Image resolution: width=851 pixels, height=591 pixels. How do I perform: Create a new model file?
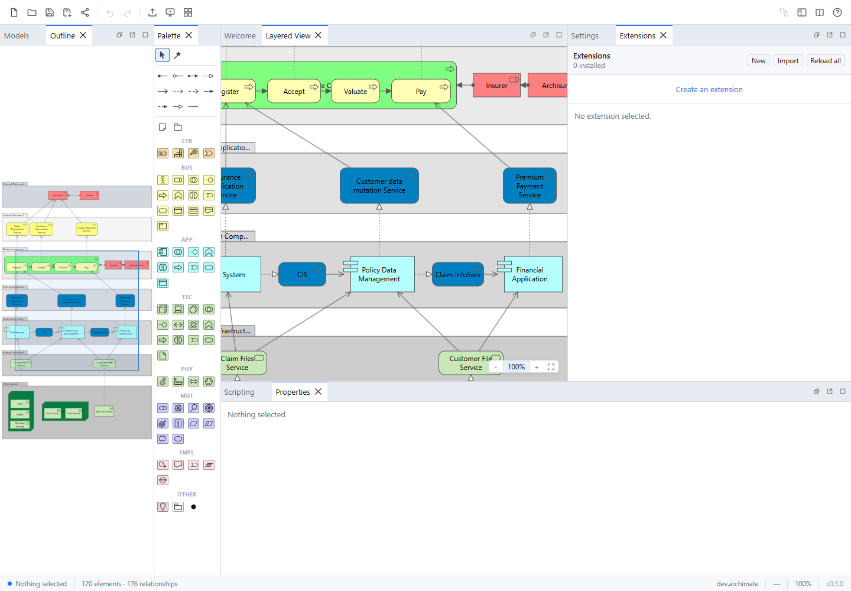(14, 12)
